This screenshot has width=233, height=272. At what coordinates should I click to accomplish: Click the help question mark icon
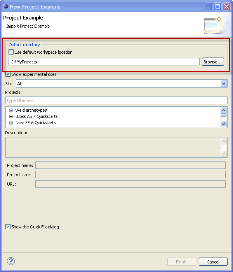[11, 261]
